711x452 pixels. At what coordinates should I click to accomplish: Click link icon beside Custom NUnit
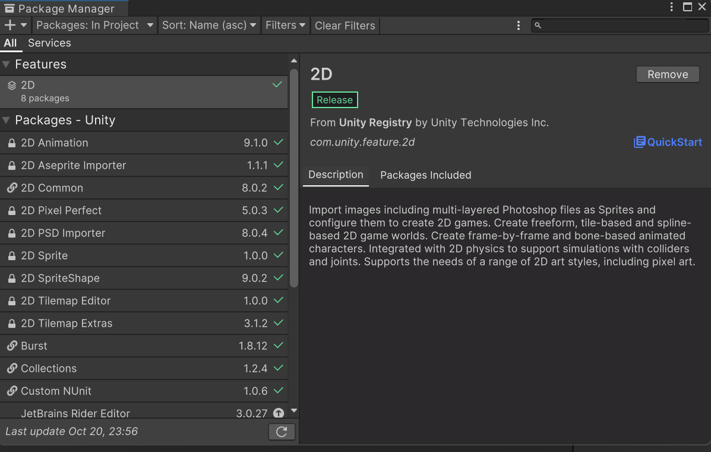pyautogui.click(x=12, y=391)
